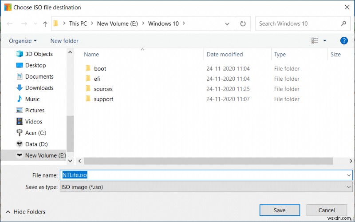Click the 3D Objects cube icon

(x=20, y=54)
